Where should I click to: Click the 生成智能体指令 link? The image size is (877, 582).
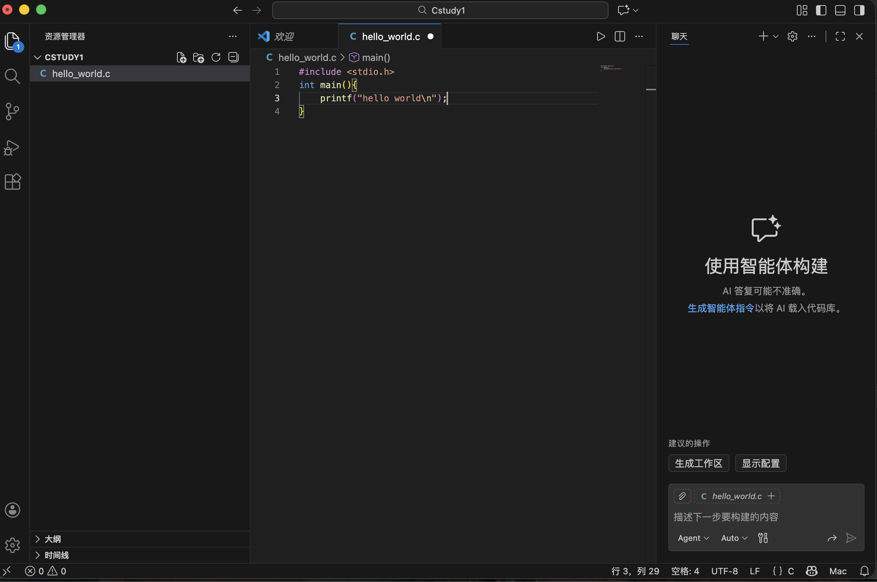coord(721,308)
